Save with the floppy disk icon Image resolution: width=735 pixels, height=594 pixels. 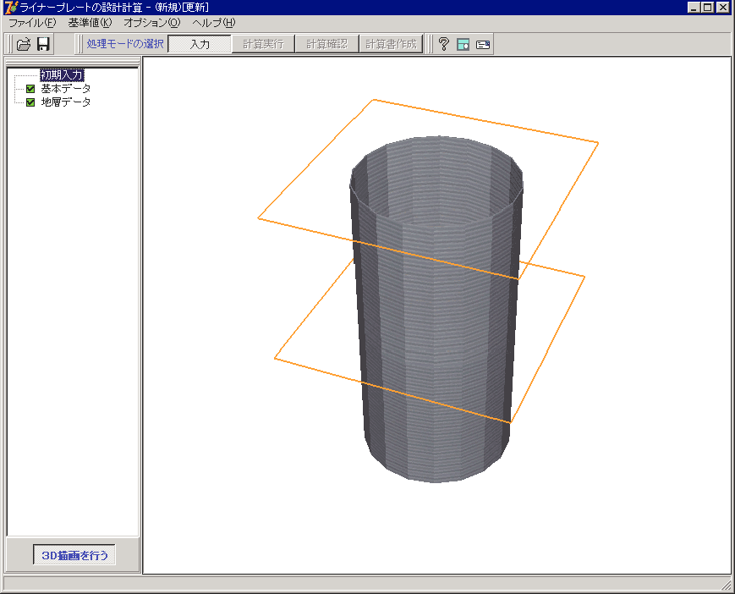point(43,44)
